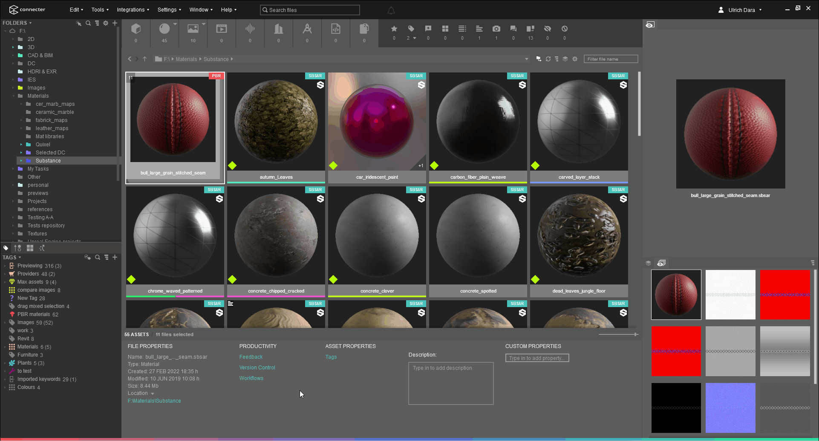Image resolution: width=819 pixels, height=441 pixels.
Task: Open the Edit menu
Action: (76, 10)
